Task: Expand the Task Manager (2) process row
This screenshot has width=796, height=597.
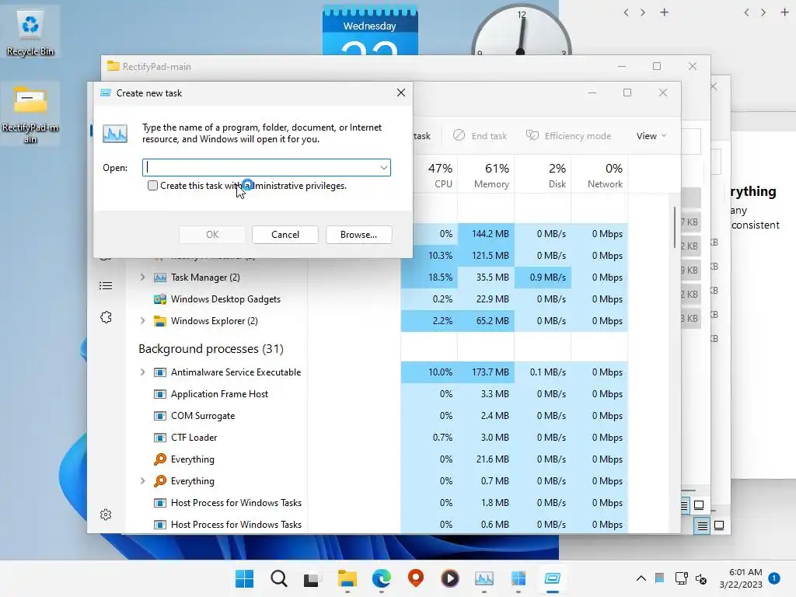Action: 143,278
